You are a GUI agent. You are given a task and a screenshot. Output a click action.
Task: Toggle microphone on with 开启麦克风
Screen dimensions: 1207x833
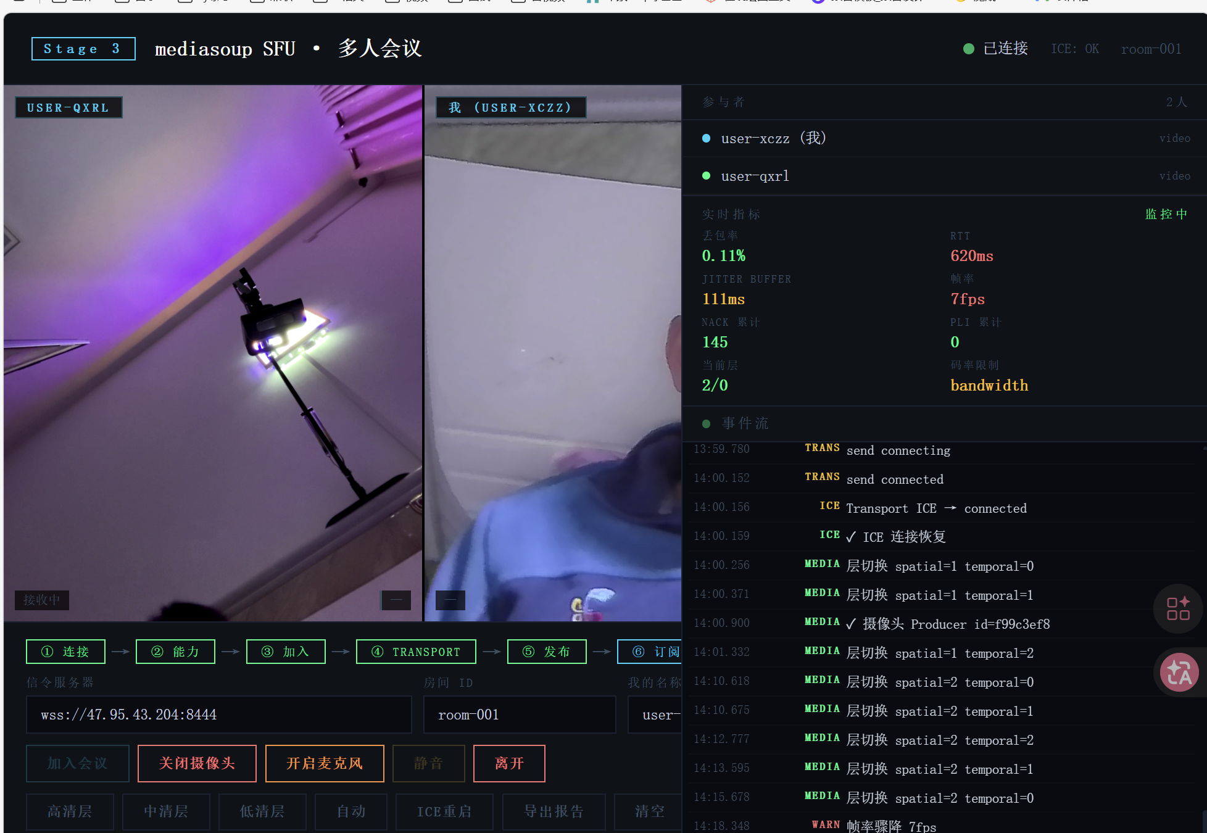(325, 763)
